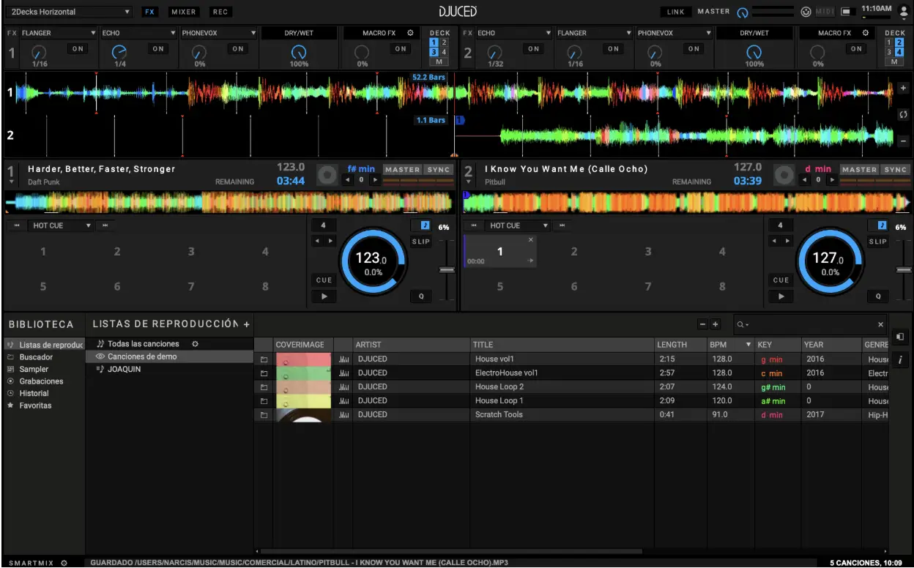Click the battery/display icon next to MIDI
The image size is (914, 568).
pos(848,12)
